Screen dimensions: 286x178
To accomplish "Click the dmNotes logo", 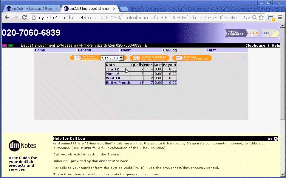I will [x=22, y=146].
